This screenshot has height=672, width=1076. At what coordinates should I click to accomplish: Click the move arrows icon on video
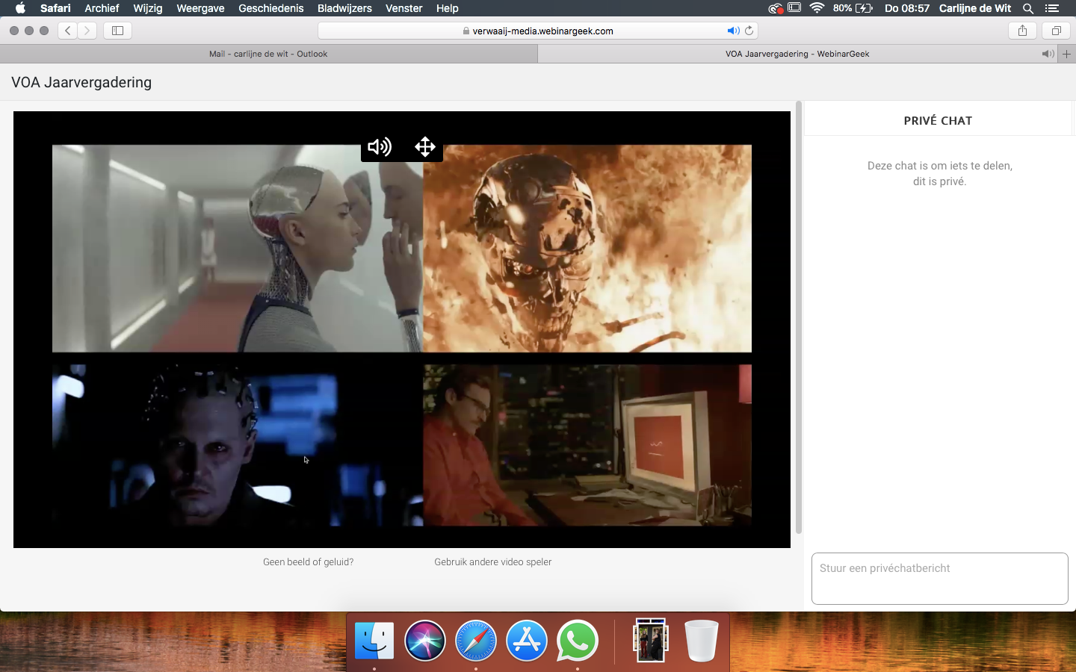[x=425, y=147]
